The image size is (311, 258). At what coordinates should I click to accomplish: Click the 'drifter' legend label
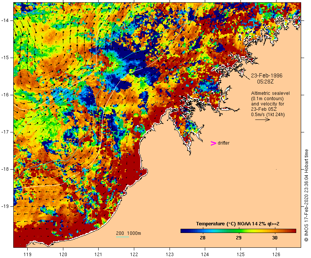[x=223, y=143]
